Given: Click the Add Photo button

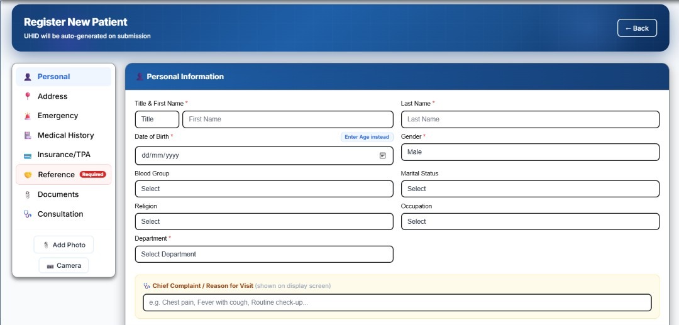Looking at the screenshot, I should (x=63, y=245).
